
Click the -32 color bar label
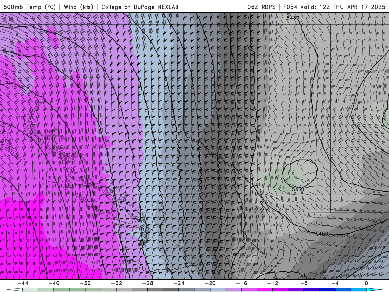click(x=116, y=283)
